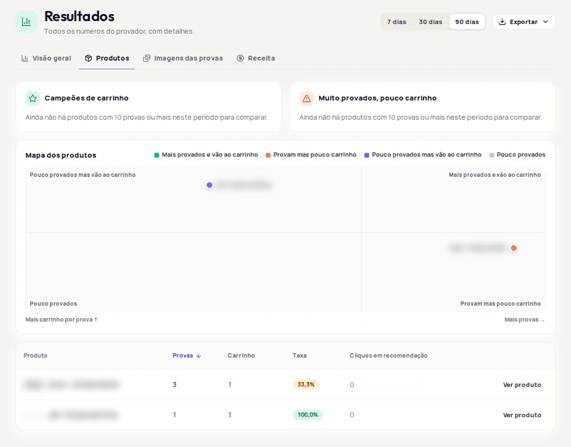The width and height of the screenshot is (571, 447).
Task: Click the gray Pouco provados legend swatch
Action: coord(492,155)
